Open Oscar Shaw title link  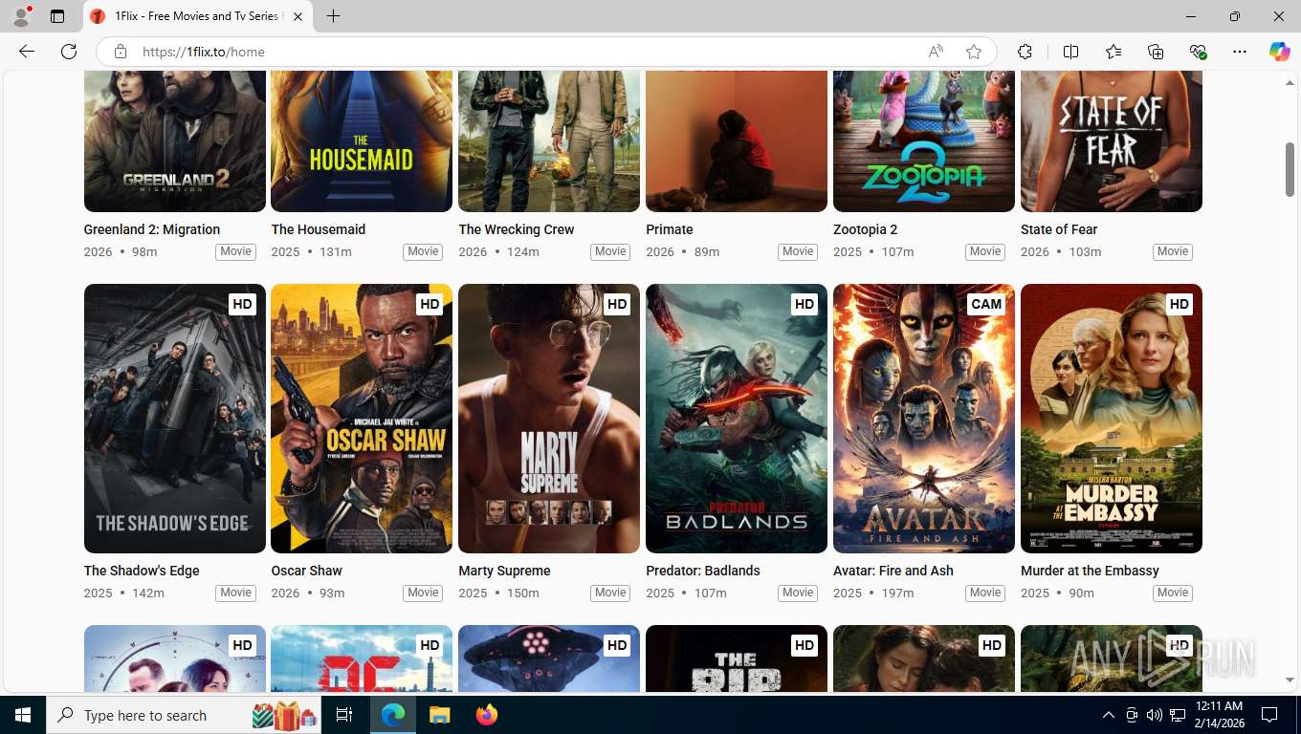pos(307,571)
